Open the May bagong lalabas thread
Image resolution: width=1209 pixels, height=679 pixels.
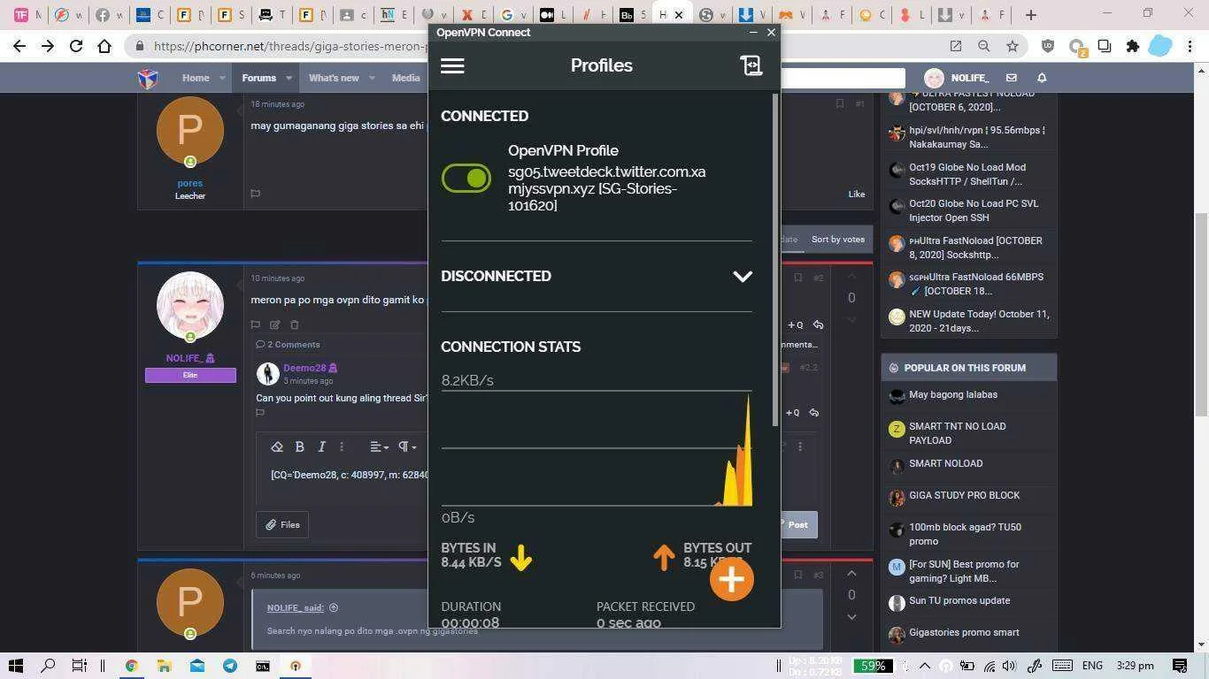coord(952,394)
